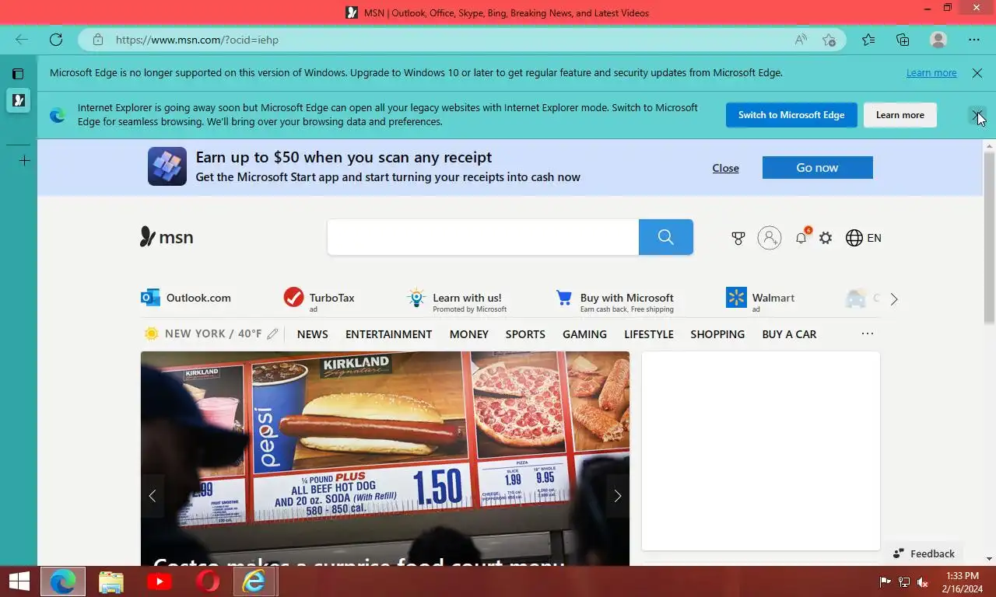Open BUY A CAR navigation tab
The image size is (996, 597).
pos(789,334)
